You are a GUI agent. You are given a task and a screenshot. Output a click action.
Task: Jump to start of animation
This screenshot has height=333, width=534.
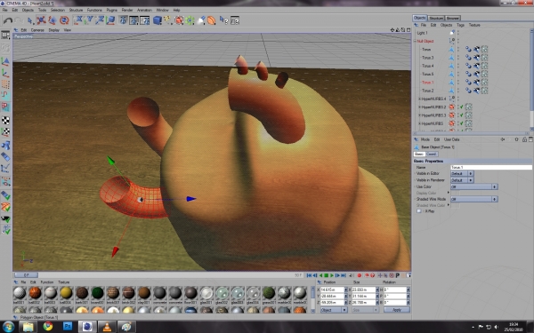[309, 275]
